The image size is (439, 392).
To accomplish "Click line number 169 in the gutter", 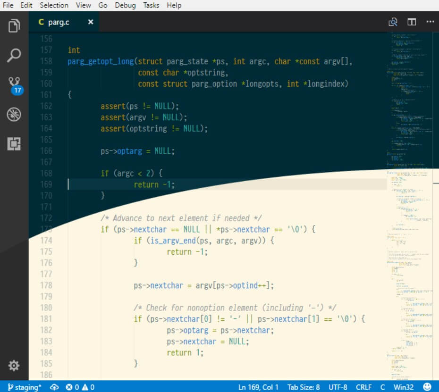I will pos(46,184).
